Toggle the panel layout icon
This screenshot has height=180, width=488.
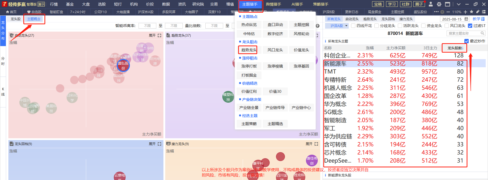tap(484, 12)
